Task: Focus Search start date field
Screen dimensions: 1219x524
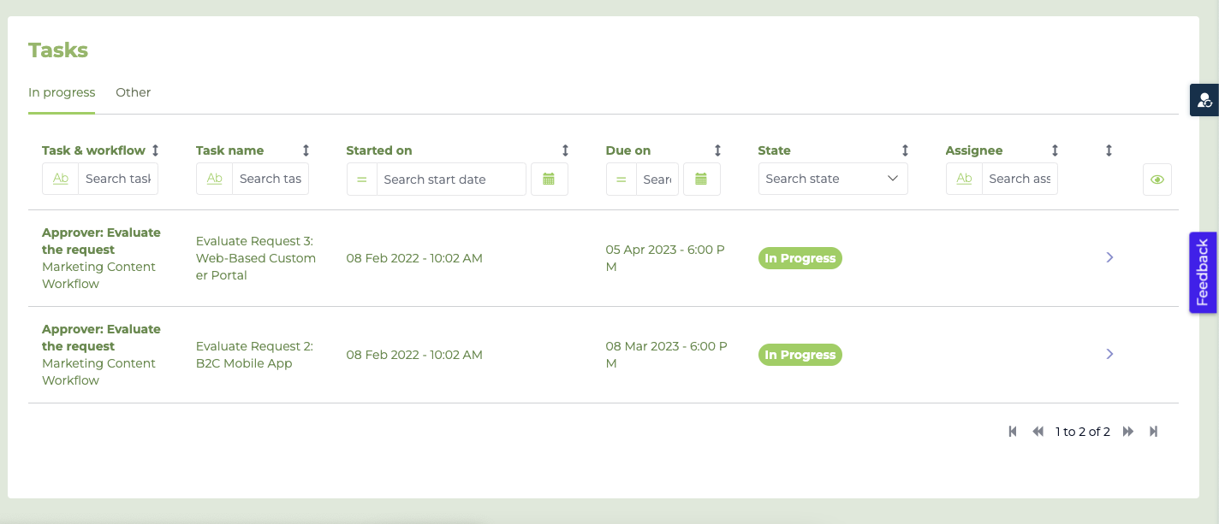Action: [451, 180]
